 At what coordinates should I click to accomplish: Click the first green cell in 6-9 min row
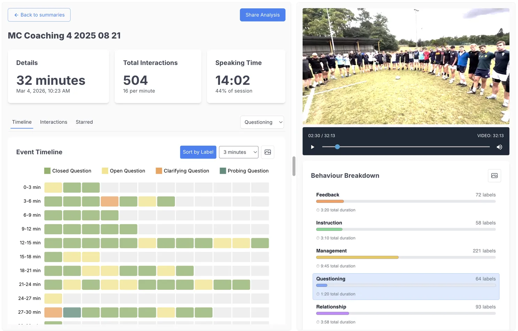53,215
